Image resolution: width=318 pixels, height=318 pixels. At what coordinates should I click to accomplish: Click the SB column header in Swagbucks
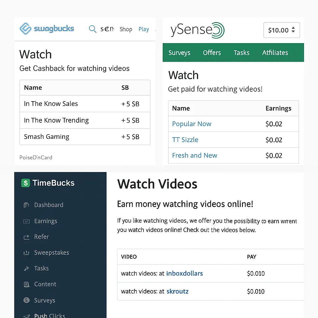click(125, 88)
